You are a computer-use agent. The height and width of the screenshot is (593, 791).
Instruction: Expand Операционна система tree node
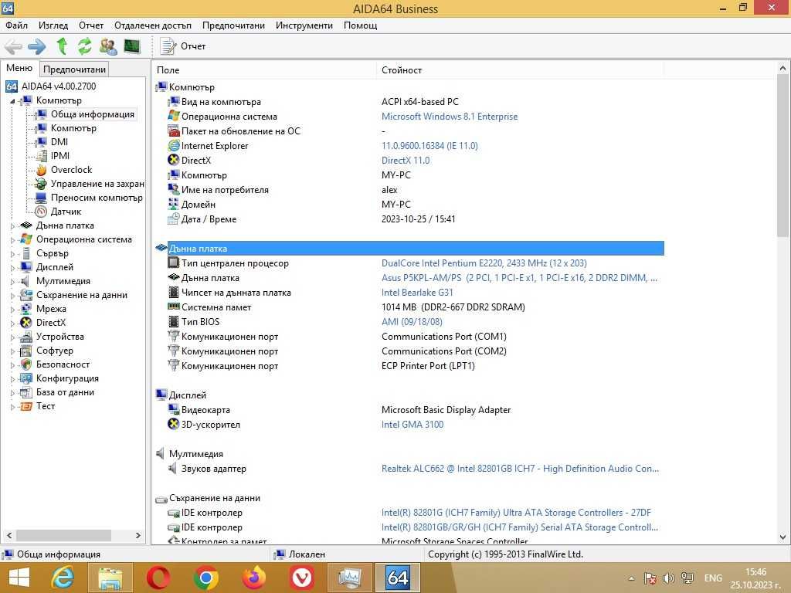(x=12, y=240)
